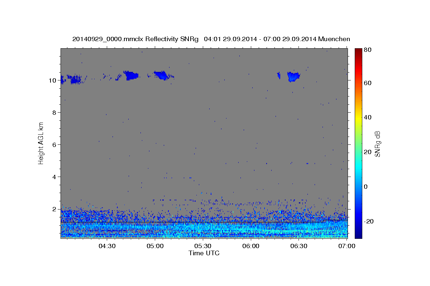Click the colorbar value 40
Screen dimensions: 430x286
pyautogui.click(x=368, y=118)
